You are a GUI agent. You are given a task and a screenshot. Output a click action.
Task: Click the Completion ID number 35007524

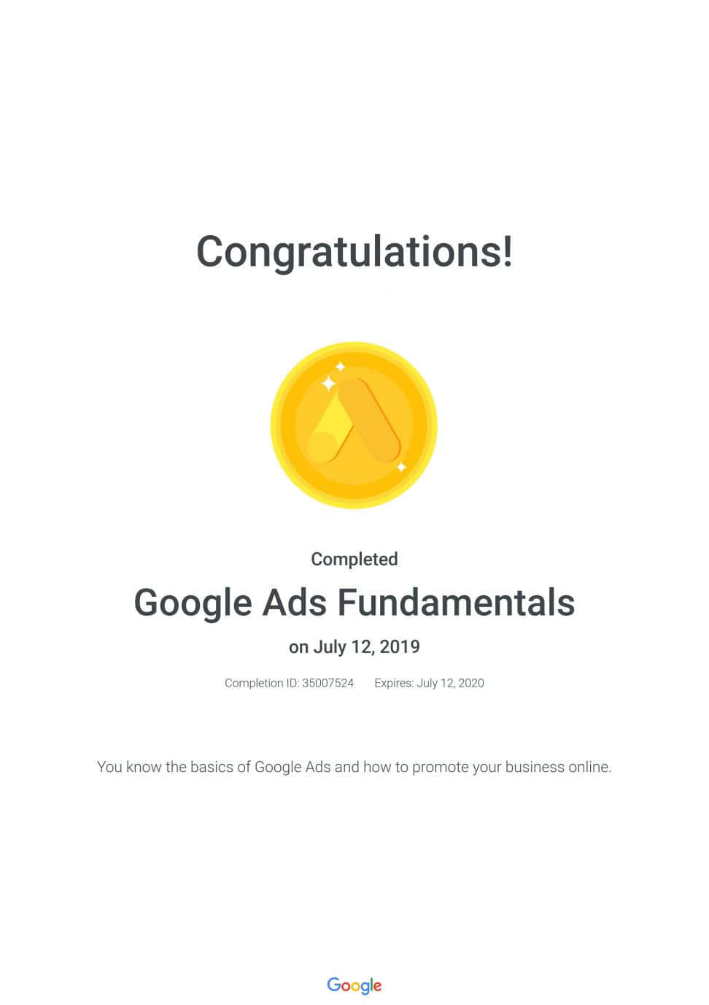[x=328, y=684]
